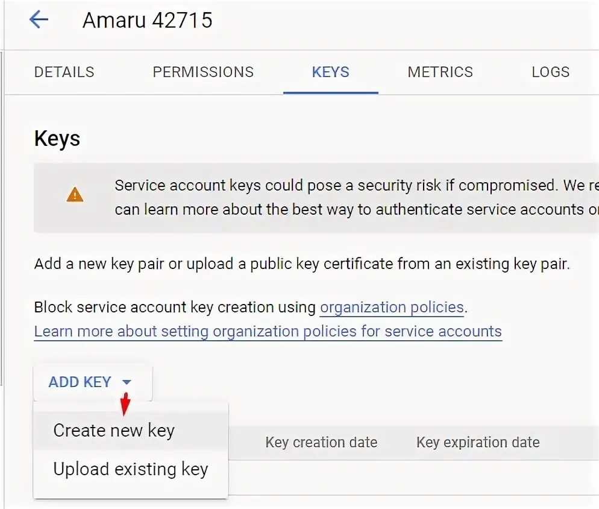Click the Keys section heading

point(57,139)
